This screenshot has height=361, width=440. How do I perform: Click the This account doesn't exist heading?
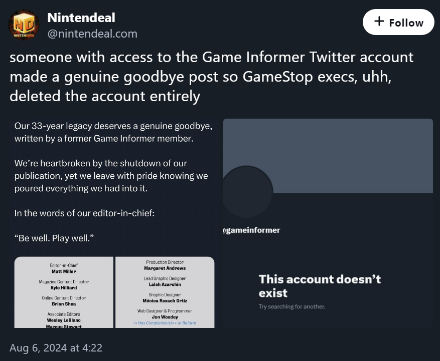(x=320, y=286)
